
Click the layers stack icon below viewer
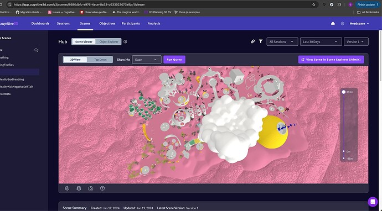(79, 188)
